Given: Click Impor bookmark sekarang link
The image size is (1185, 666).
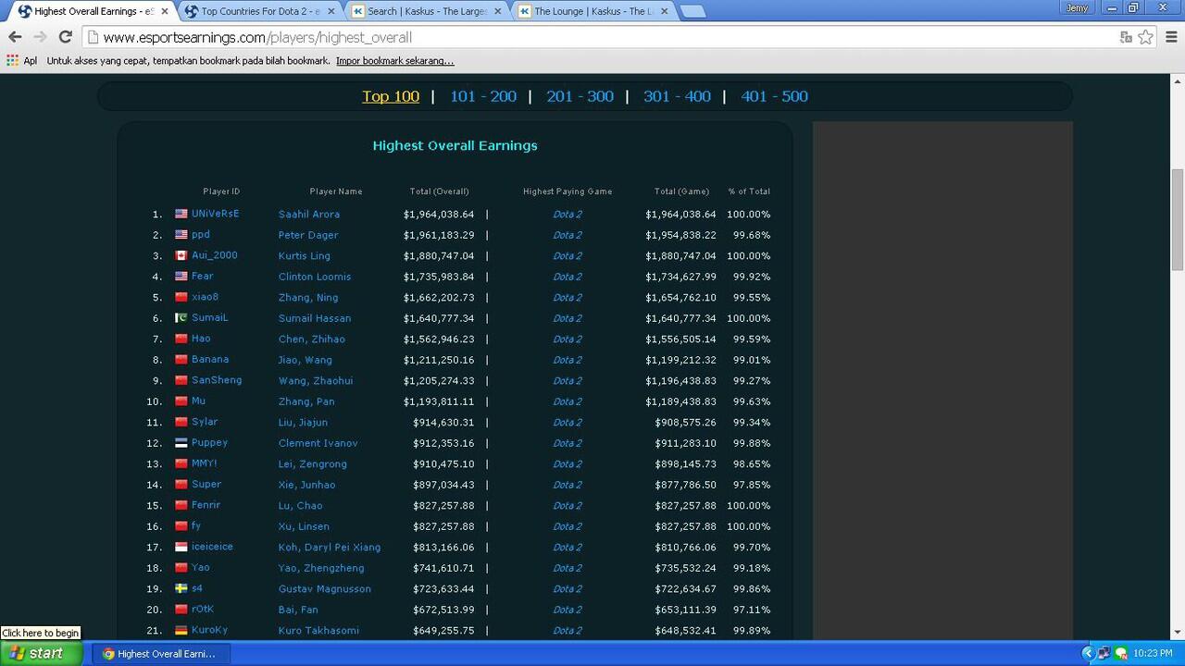Looking at the screenshot, I should [x=395, y=61].
